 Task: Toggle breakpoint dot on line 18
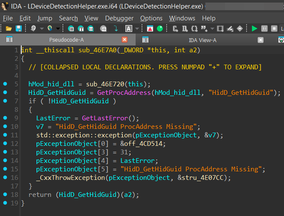click(x=5, y=194)
